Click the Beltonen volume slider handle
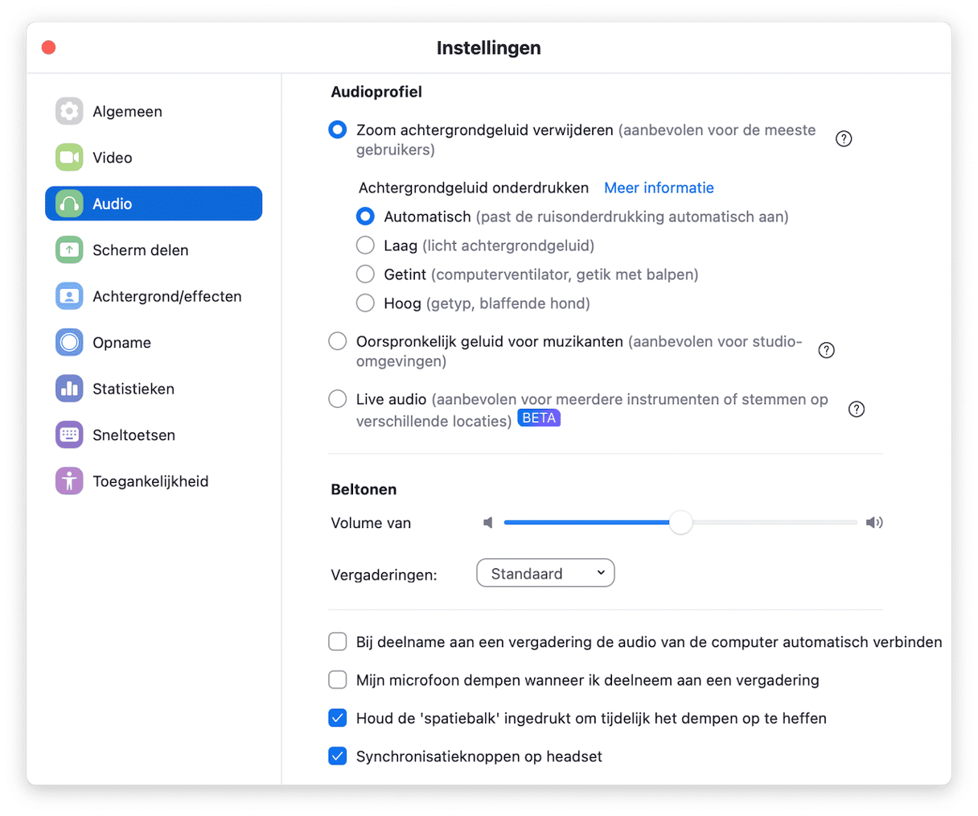The height and width of the screenshot is (816, 978). coord(680,522)
